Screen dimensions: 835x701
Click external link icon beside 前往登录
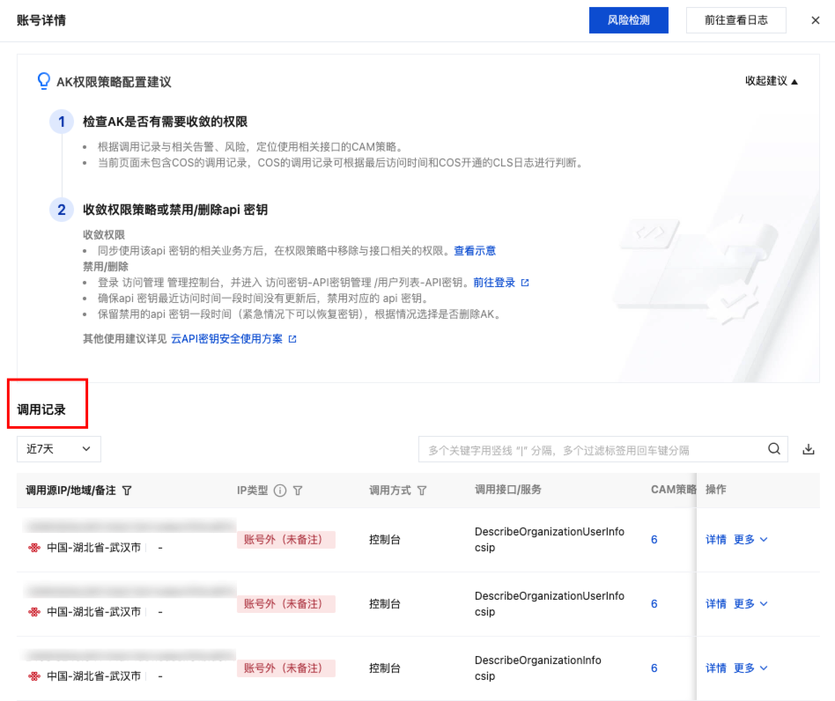point(525,283)
